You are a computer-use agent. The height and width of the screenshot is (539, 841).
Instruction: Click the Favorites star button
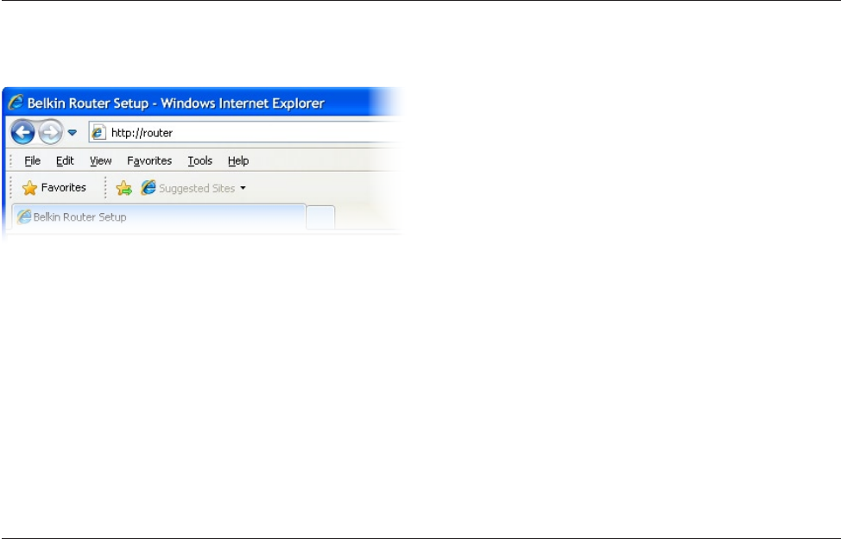(54, 187)
